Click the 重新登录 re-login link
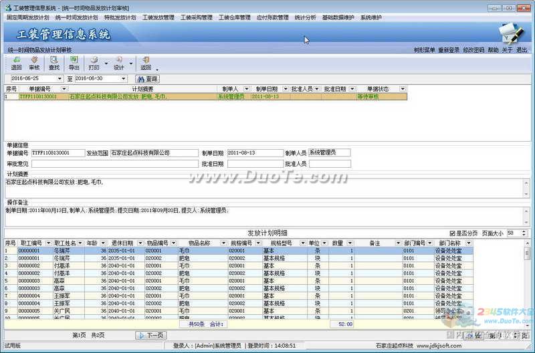The width and height of the screenshot is (535, 353). pos(449,49)
